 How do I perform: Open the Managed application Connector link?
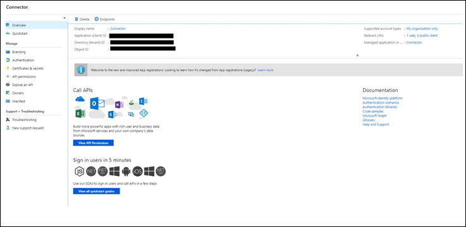(x=414, y=42)
